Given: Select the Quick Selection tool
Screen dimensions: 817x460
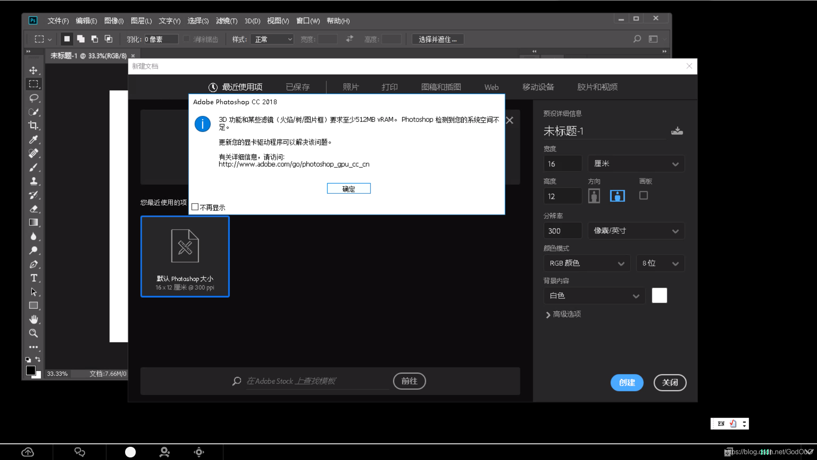Looking at the screenshot, I should pos(33,112).
